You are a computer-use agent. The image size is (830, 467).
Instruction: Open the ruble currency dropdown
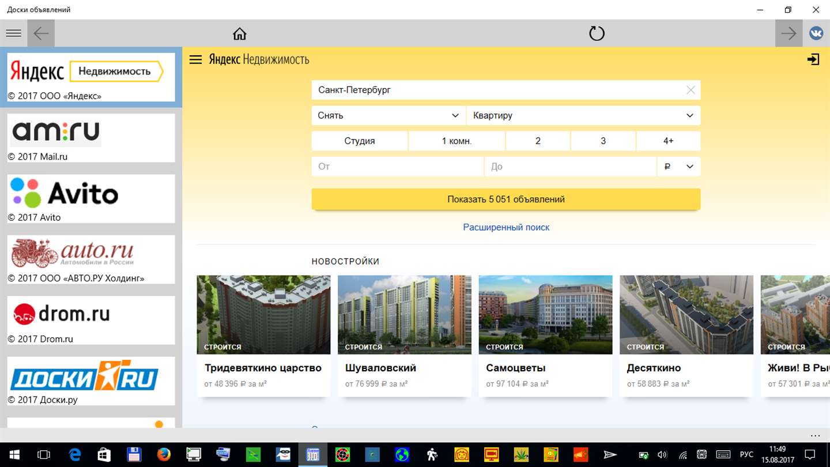[x=679, y=167]
